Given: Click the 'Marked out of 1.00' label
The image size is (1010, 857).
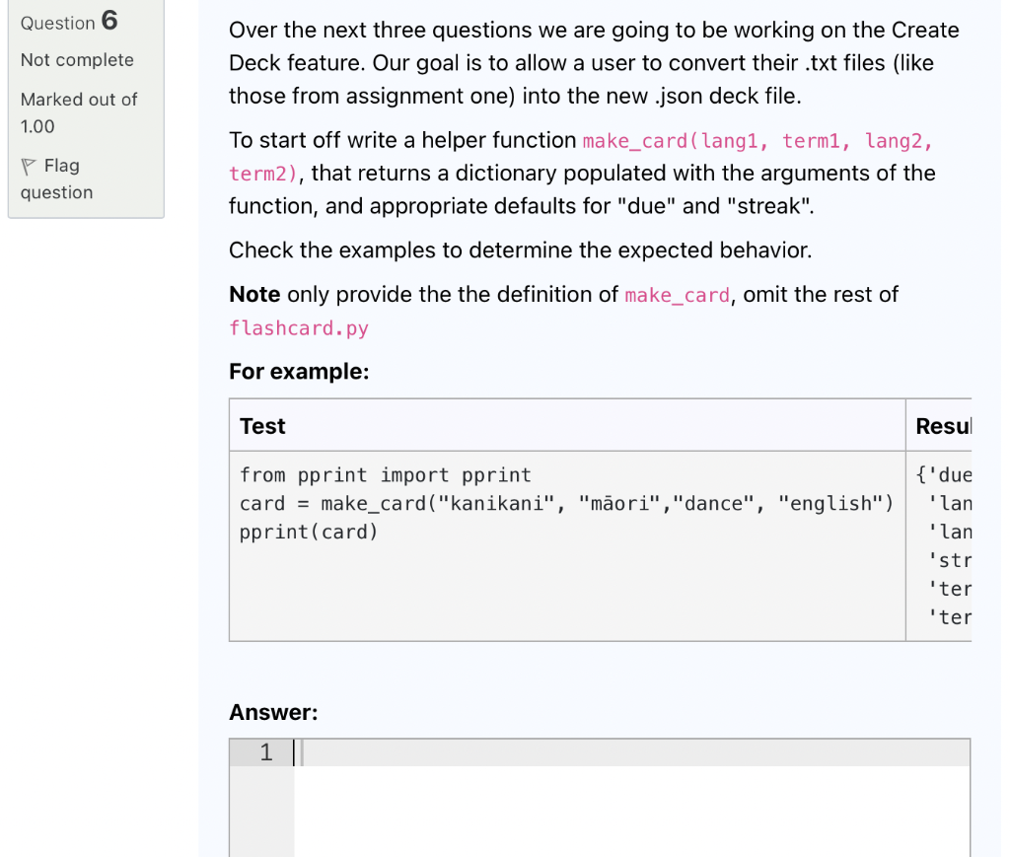Looking at the screenshot, I should pyautogui.click(x=79, y=112).
